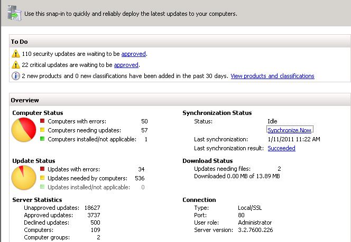Click last synchronization date 1/11/2011 11:22 AM
This screenshot has width=351, height=242.
(x=294, y=139)
